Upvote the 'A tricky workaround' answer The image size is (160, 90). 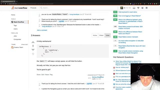[x=33, y=42]
